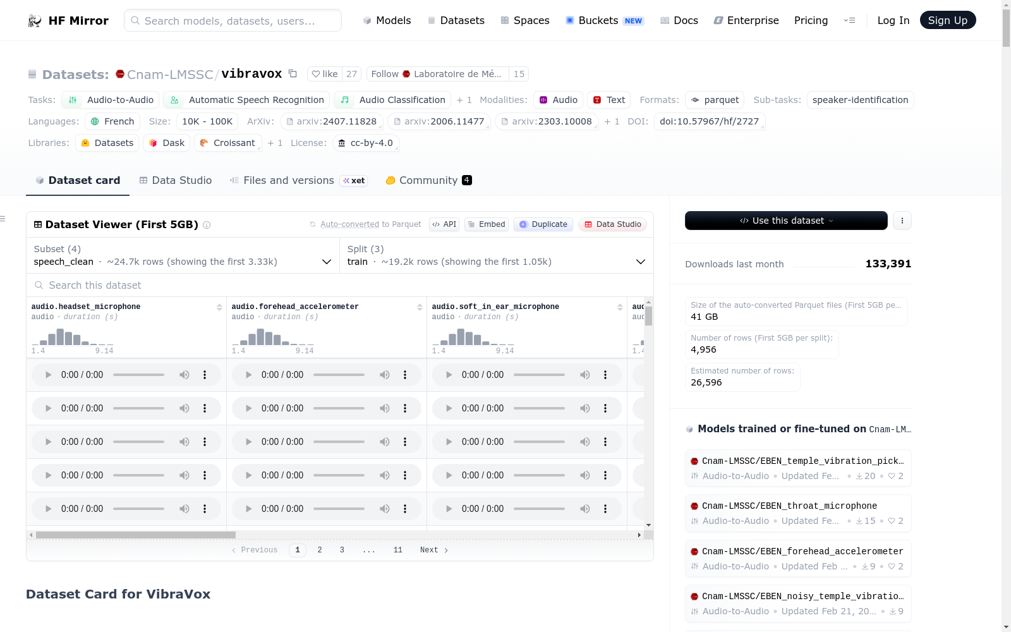Open more options on first-row headset_microphone player
This screenshot has height=632, width=1011.
[205, 375]
